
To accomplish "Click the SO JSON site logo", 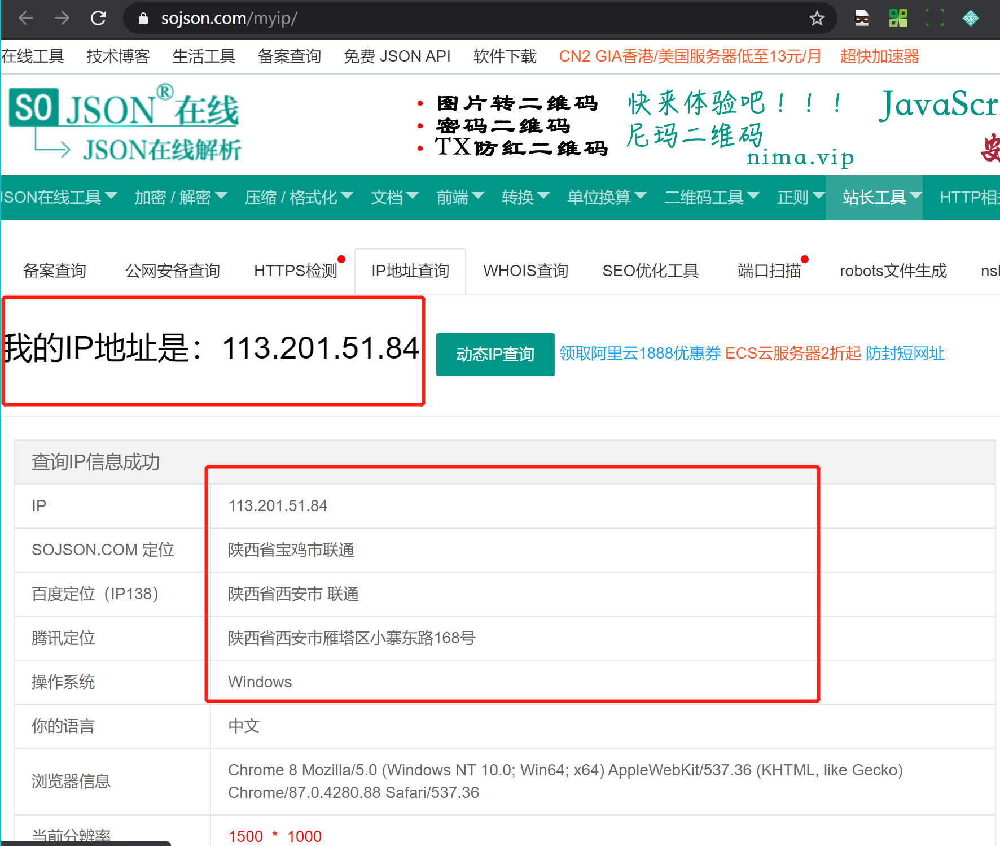I will 126,124.
